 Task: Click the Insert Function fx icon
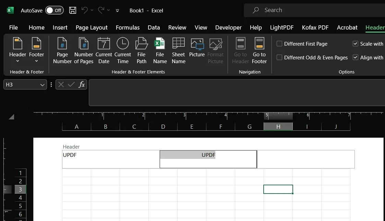click(82, 84)
